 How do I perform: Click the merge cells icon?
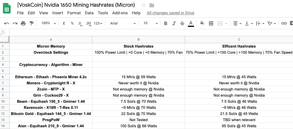220,23
